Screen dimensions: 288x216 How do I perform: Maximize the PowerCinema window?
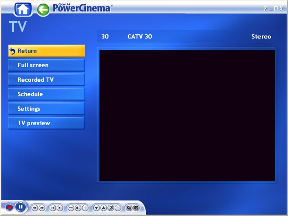276,9
